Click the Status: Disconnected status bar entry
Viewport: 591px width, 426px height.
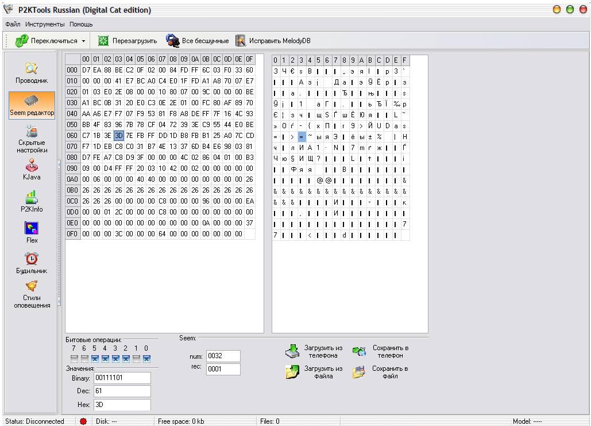[x=34, y=421]
